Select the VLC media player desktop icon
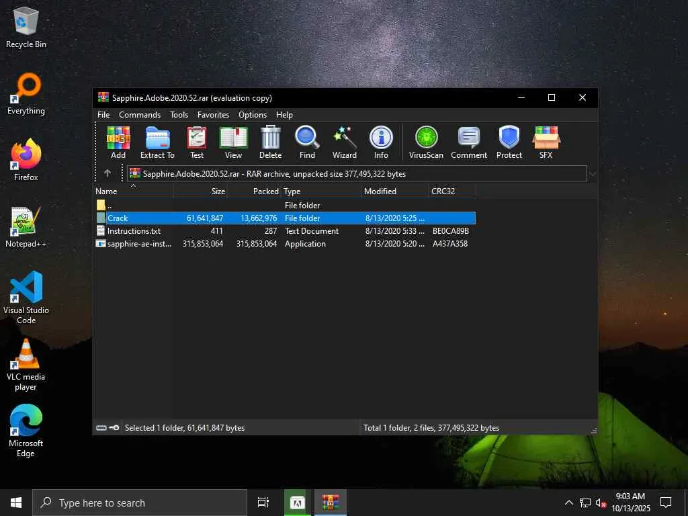This screenshot has height=516, width=688. click(26, 365)
